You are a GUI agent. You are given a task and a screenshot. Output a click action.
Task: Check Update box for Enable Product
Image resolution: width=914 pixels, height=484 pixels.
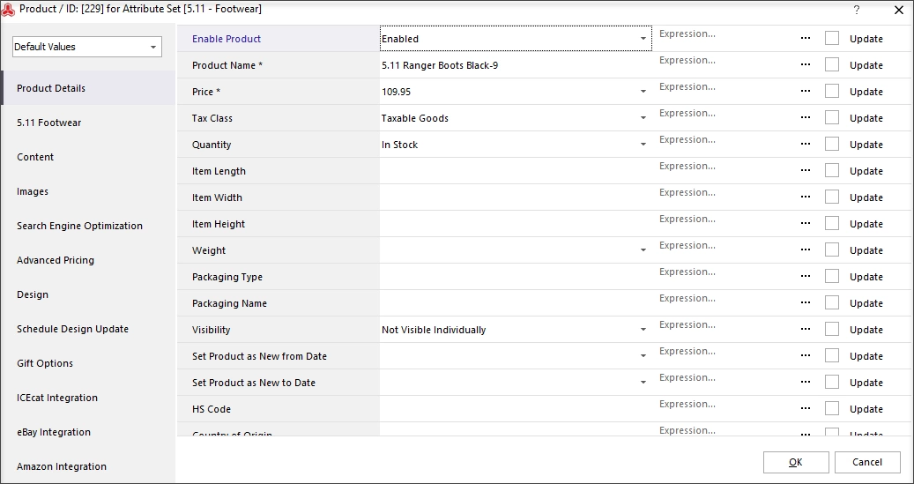(832, 38)
